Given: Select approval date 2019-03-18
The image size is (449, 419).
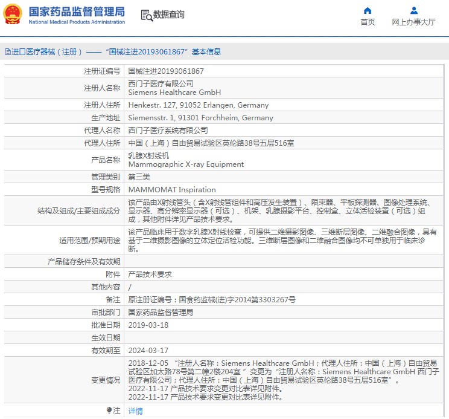Looking at the screenshot, I should tap(148, 325).
